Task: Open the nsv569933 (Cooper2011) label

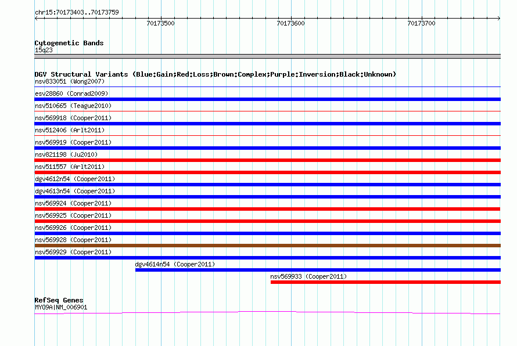Action: [x=308, y=276]
